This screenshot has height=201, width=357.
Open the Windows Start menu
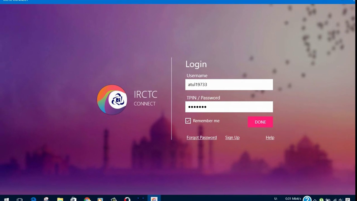pyautogui.click(x=6, y=199)
